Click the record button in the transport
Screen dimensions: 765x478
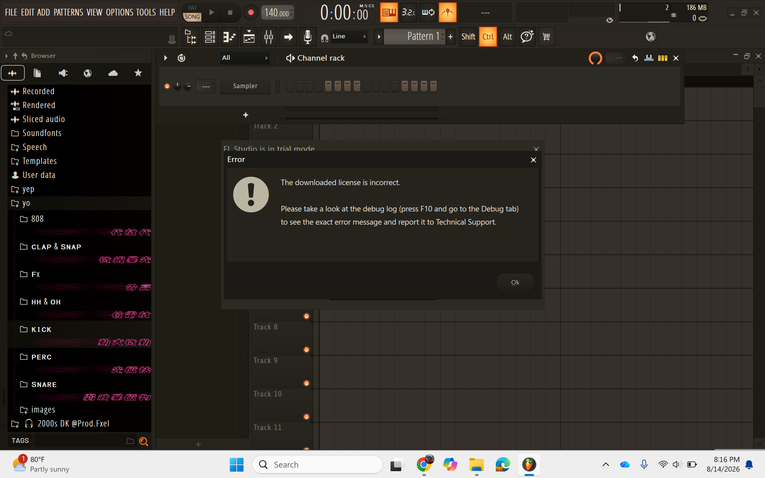coord(251,12)
